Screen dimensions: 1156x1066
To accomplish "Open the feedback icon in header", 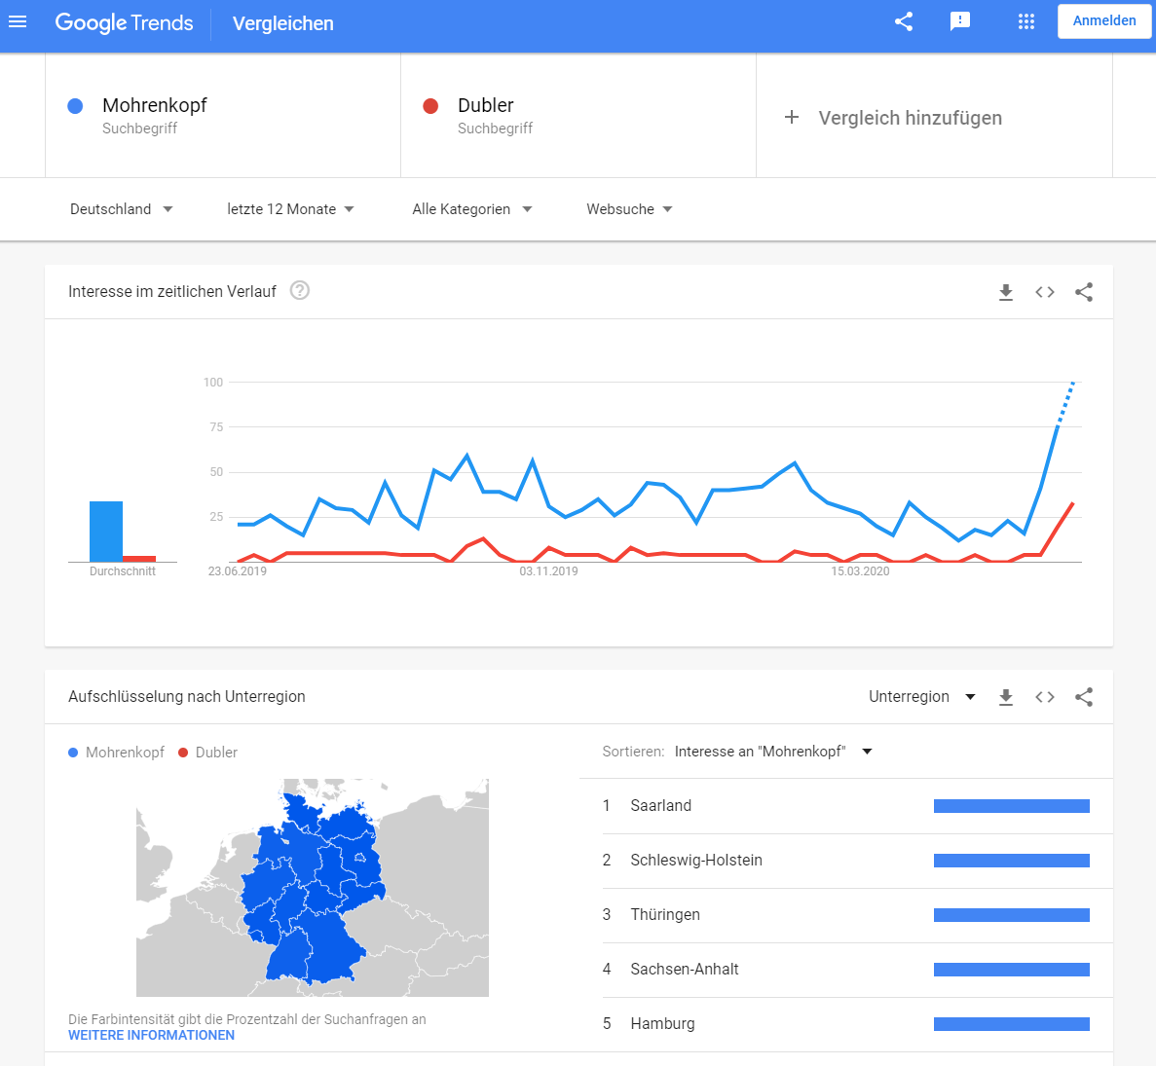I will tap(960, 21).
